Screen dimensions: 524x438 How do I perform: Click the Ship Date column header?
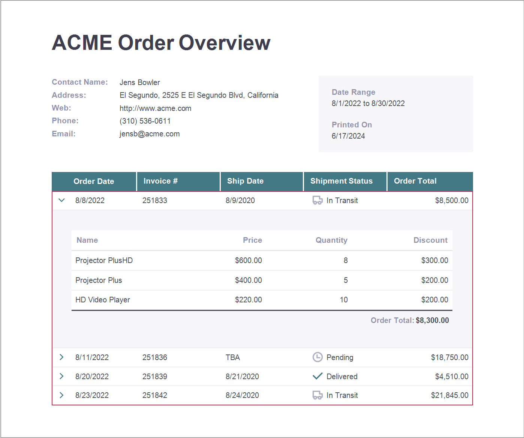pos(262,181)
